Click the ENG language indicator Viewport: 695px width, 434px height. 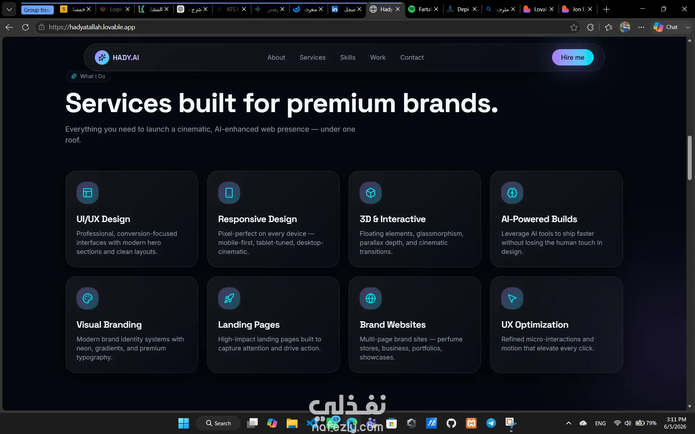[600, 423]
